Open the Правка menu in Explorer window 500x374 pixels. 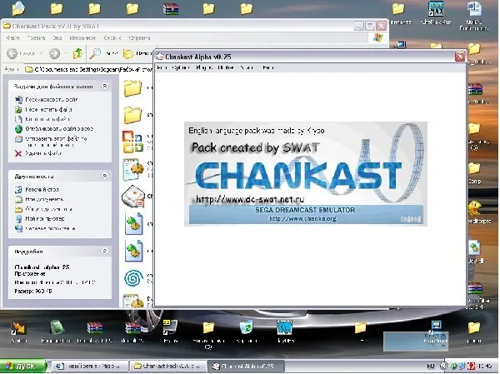point(36,38)
